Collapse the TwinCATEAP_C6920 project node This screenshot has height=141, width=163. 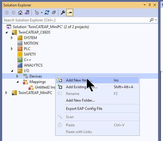(6, 32)
